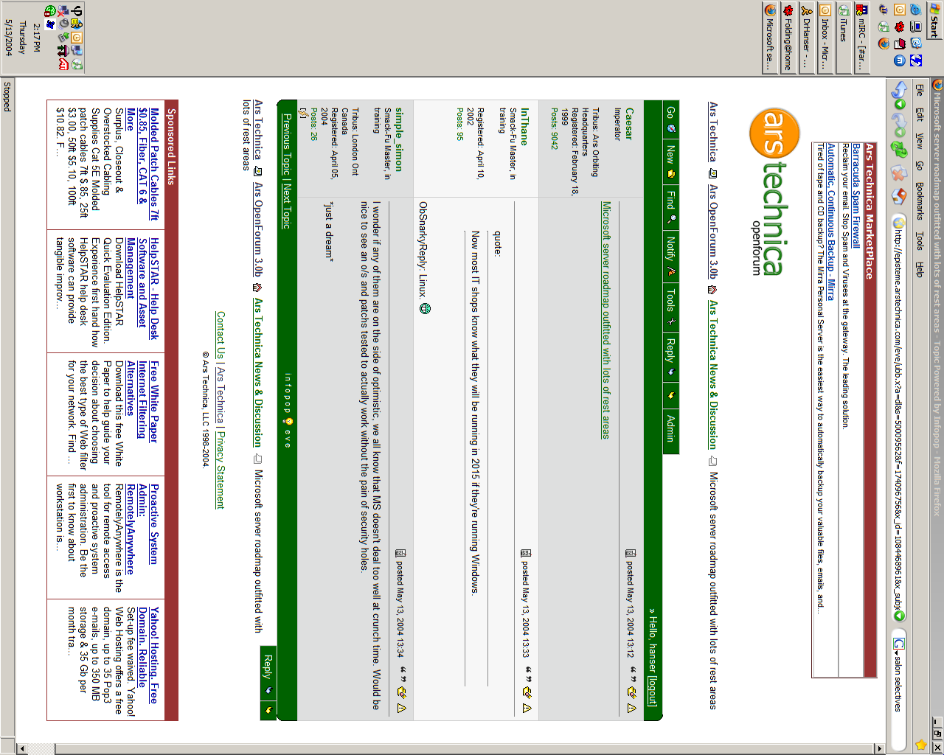Expand the forum Find dropdown
Image resolution: width=944 pixels, height=755 pixels.
pyautogui.click(x=670, y=207)
